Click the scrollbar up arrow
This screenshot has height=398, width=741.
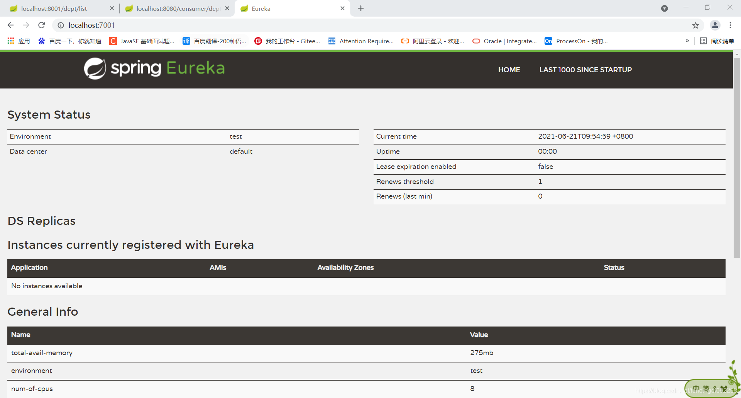pyautogui.click(x=737, y=54)
